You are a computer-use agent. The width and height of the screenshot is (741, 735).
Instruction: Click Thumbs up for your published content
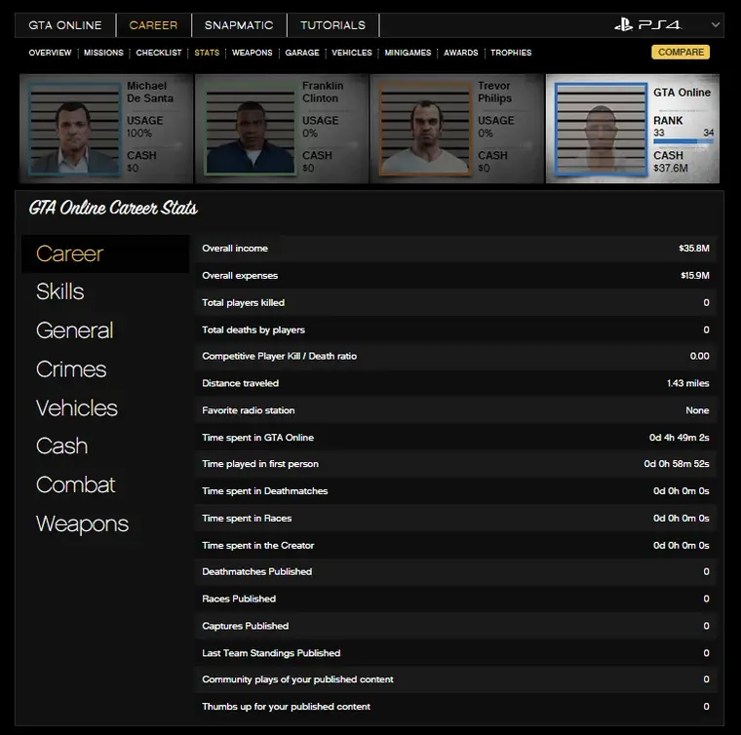pos(455,707)
